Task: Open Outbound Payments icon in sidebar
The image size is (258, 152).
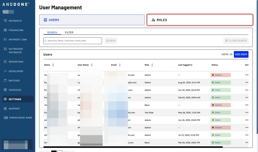Action: 5,49
